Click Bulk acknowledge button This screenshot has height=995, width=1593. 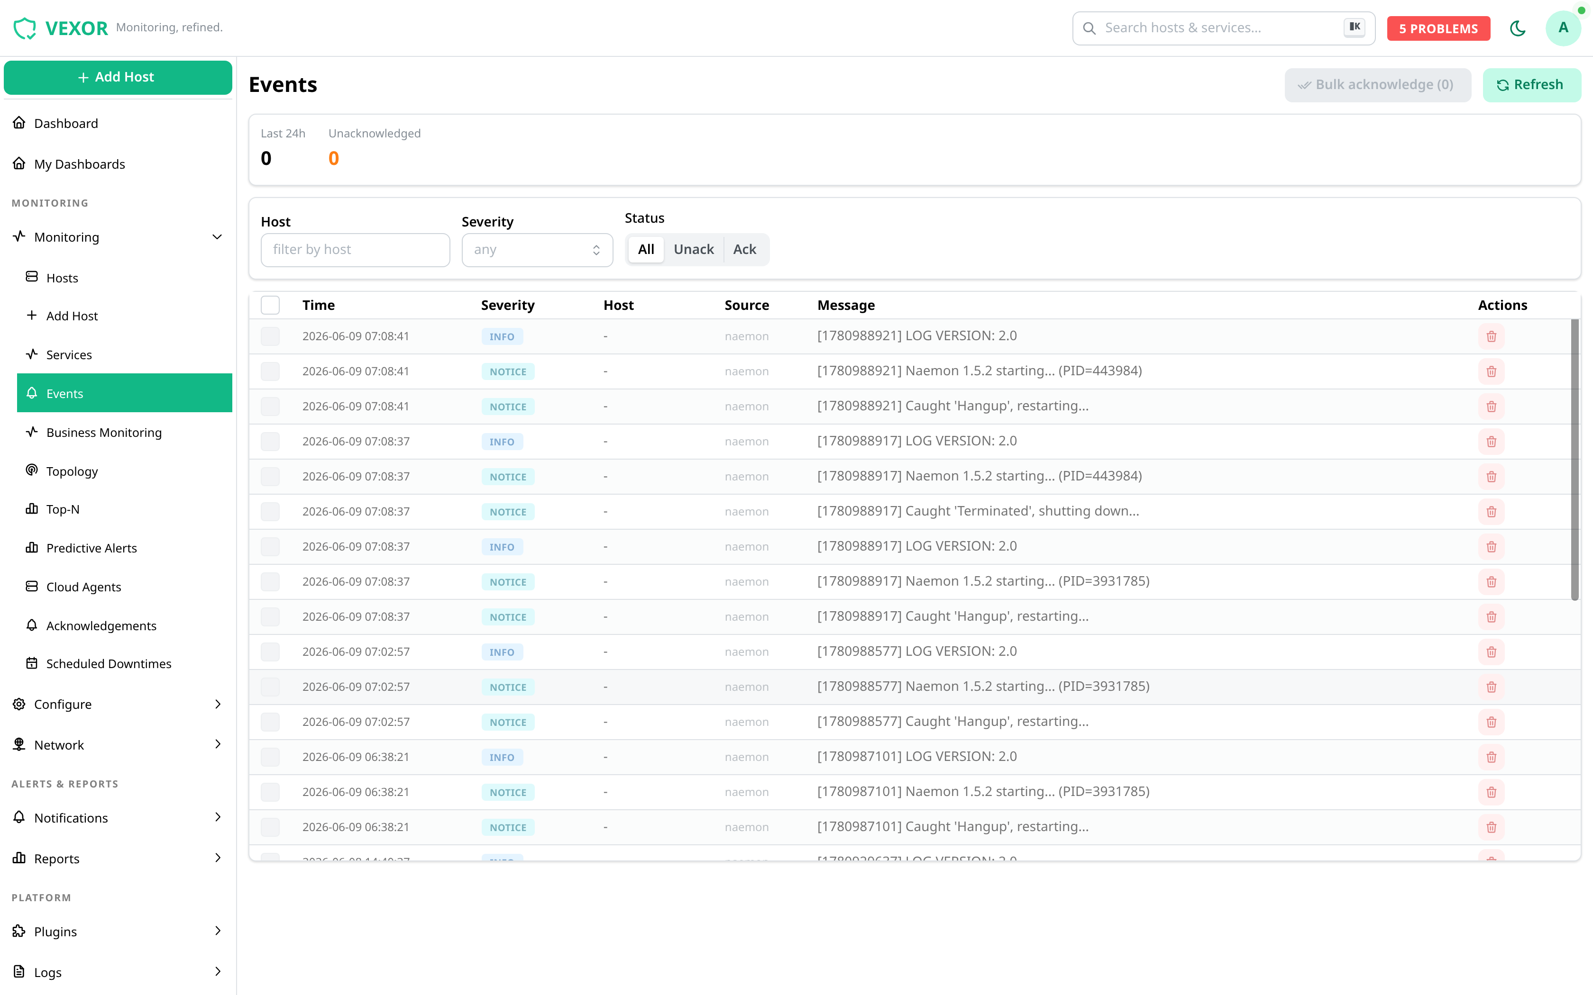click(x=1377, y=85)
